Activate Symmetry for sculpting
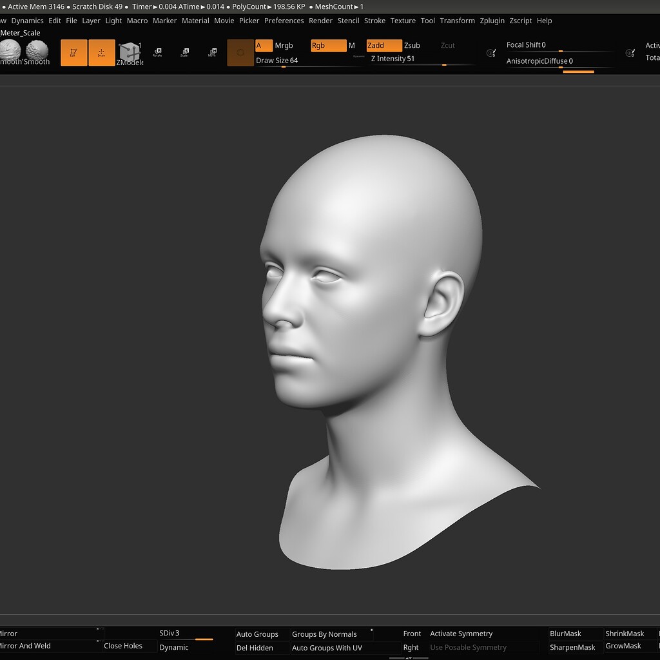The image size is (660, 660). click(460, 634)
